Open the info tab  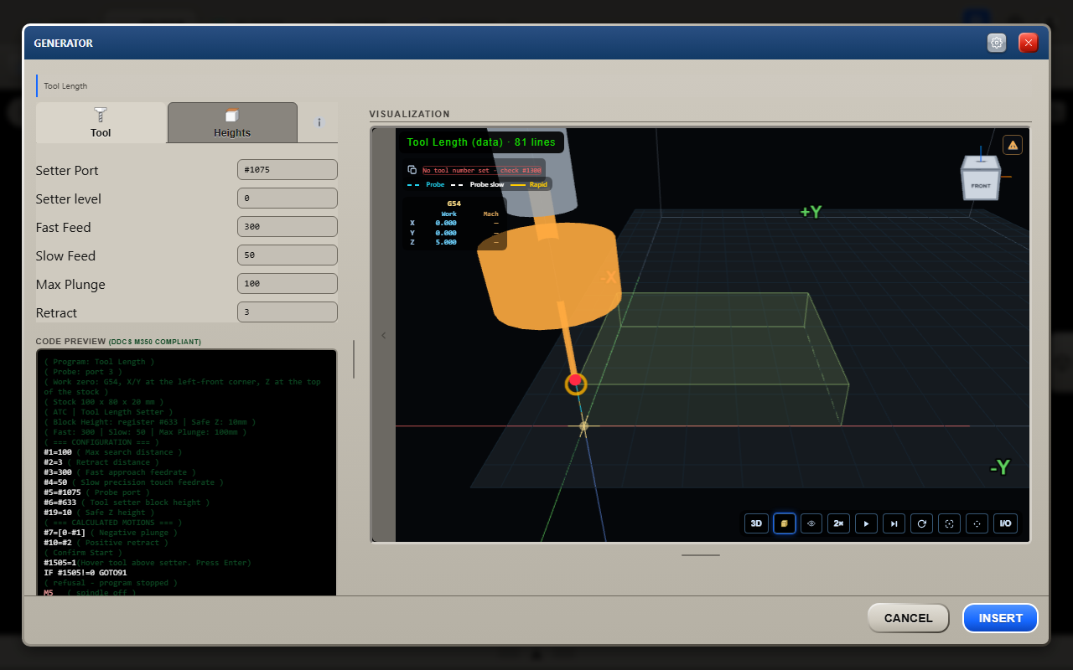pos(319,122)
